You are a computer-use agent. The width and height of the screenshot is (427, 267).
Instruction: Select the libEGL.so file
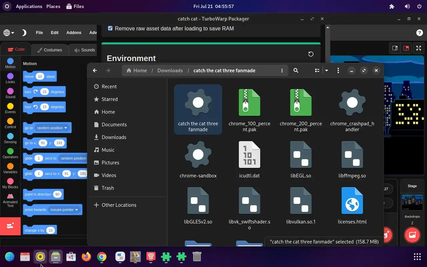pos(301,160)
